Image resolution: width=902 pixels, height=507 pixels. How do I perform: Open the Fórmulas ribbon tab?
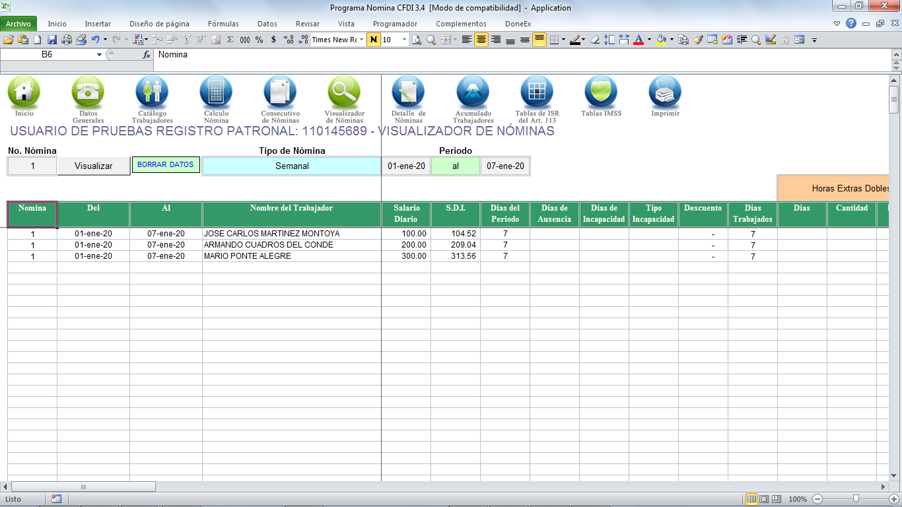click(223, 24)
